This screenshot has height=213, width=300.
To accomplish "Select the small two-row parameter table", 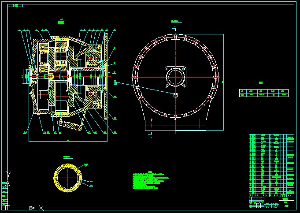I will point(264,93).
